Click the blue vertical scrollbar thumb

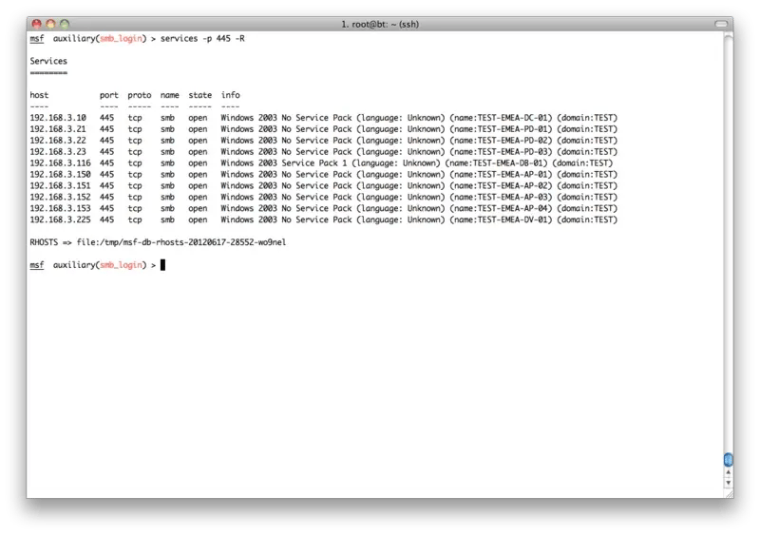pyautogui.click(x=729, y=460)
